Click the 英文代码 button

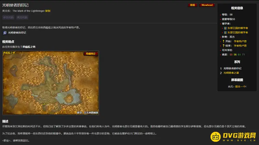(22, 17)
